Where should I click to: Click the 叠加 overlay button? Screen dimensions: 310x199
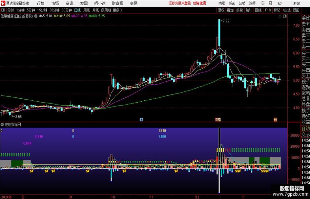pos(230,10)
